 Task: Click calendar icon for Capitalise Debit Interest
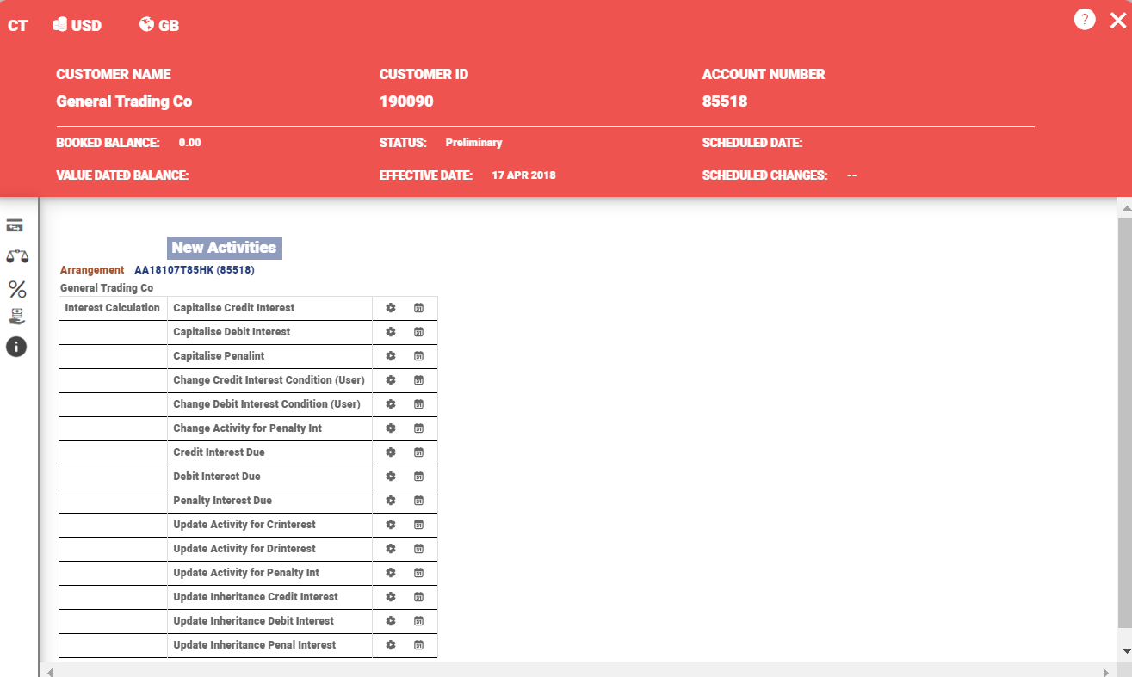pos(419,332)
